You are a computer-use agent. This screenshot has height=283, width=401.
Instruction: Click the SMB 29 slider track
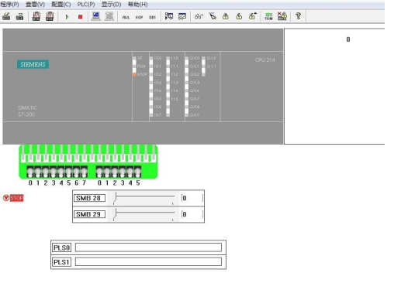tap(144, 213)
